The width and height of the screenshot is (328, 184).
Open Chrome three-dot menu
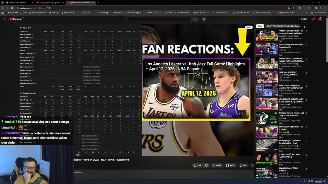click(x=325, y=8)
